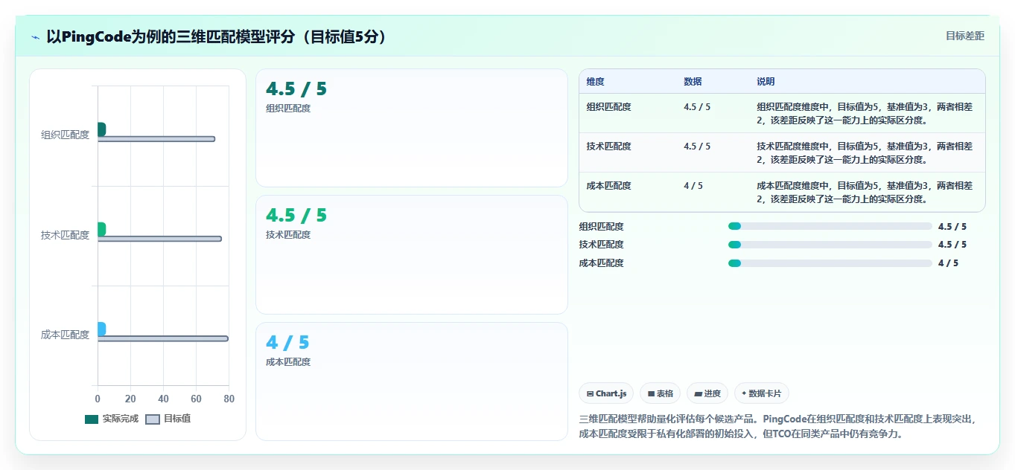Click the 三维匹配模型评分 page title

pos(217,36)
